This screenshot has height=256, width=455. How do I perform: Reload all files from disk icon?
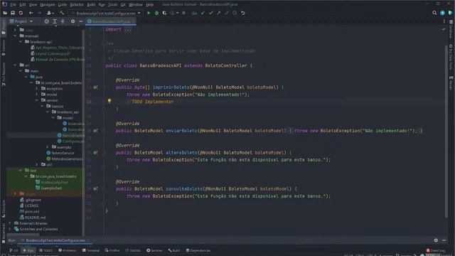[21, 13]
